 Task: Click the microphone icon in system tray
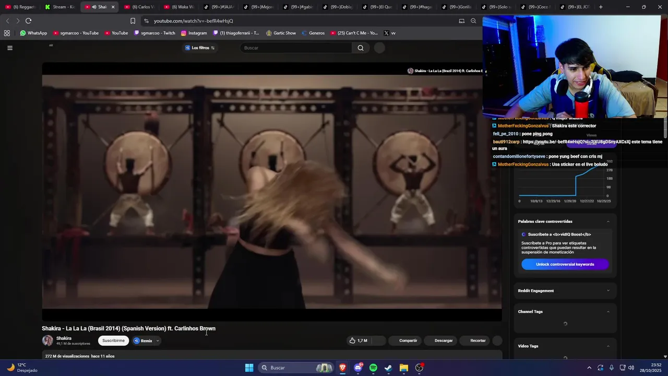coord(612,368)
